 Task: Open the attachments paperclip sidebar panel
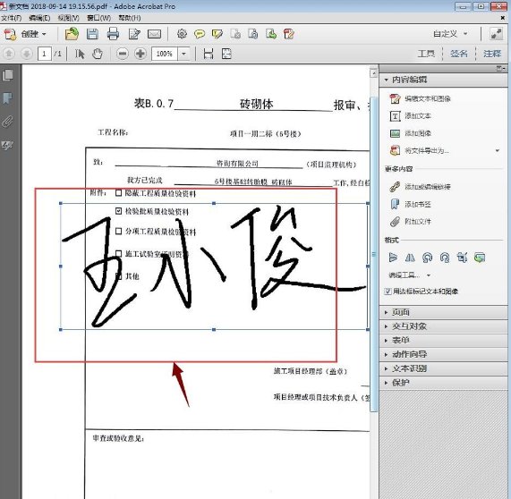7,122
